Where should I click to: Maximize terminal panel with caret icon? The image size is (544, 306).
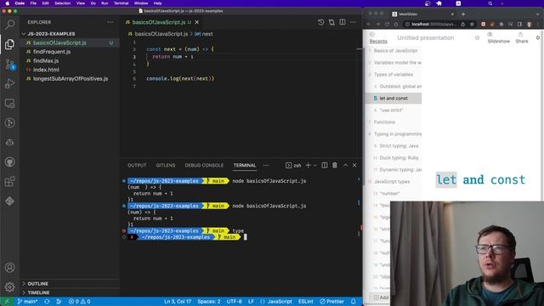point(345,166)
